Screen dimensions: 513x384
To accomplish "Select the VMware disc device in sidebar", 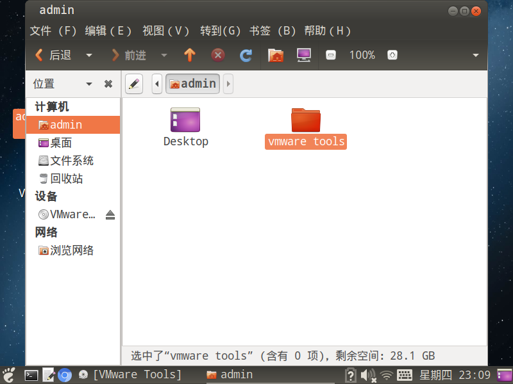I will click(67, 214).
